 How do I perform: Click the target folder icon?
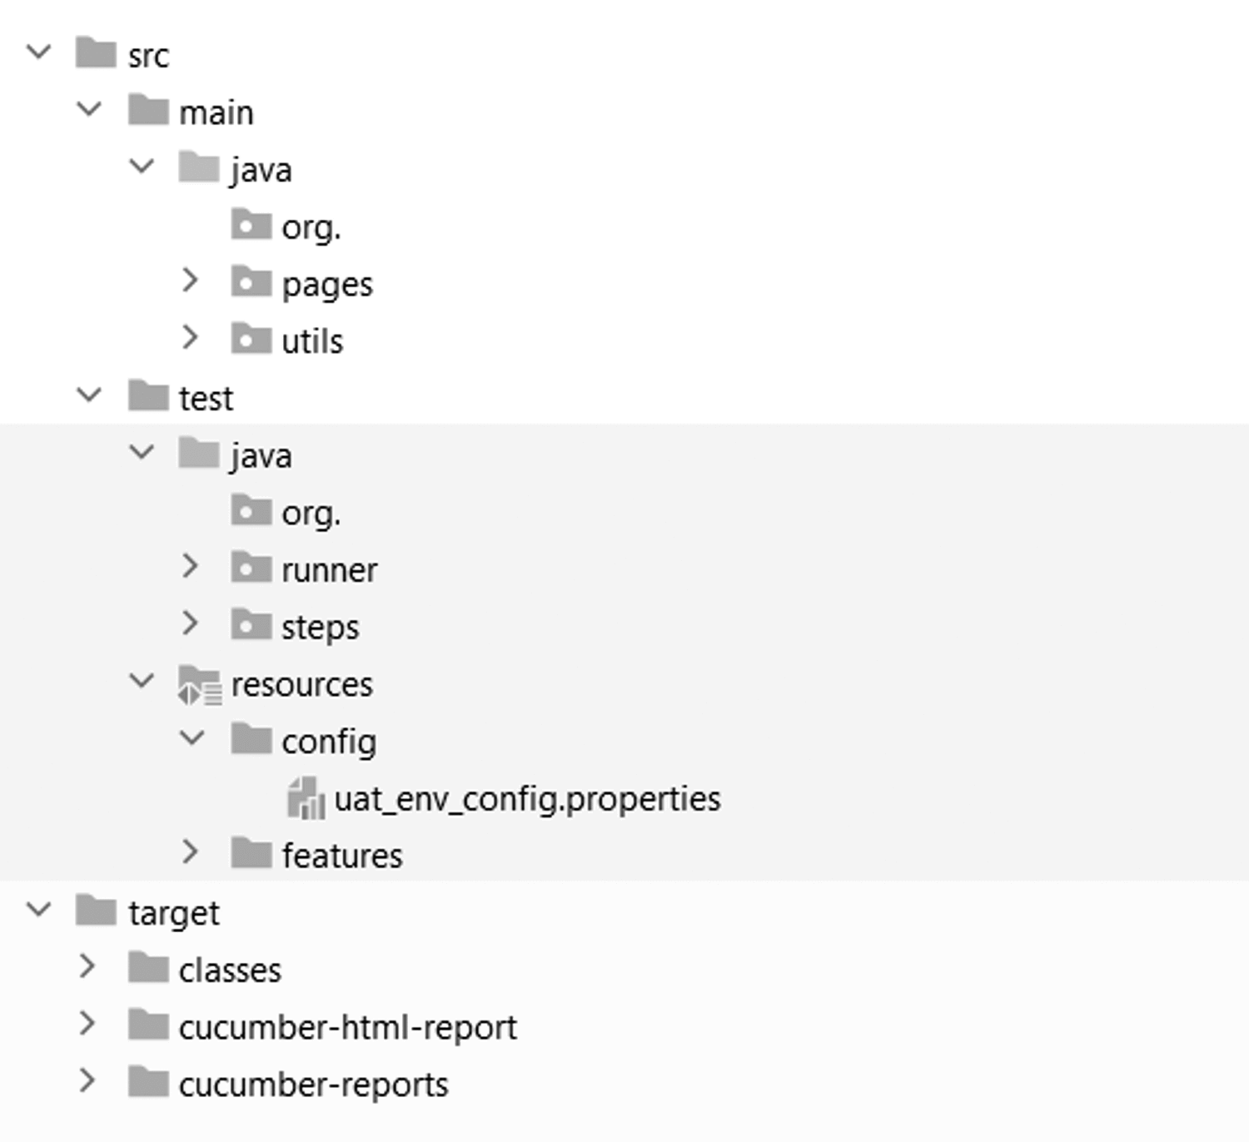tap(96, 911)
